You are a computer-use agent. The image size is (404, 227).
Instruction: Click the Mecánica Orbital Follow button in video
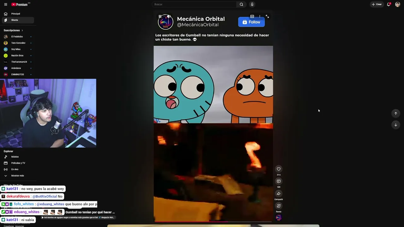(252, 22)
